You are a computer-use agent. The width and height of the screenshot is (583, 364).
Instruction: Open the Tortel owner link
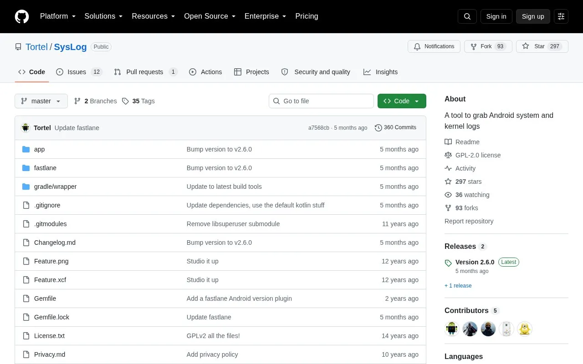pos(36,47)
